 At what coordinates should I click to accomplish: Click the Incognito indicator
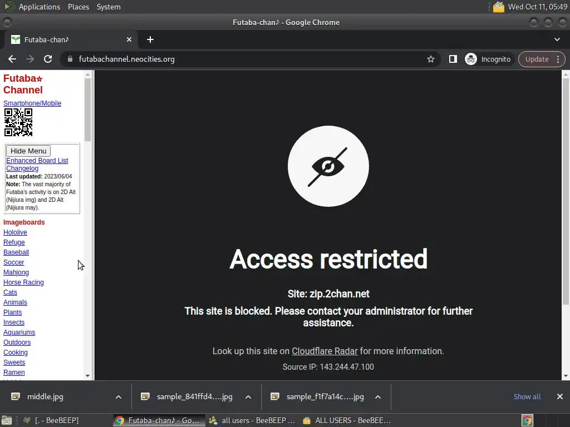point(488,59)
